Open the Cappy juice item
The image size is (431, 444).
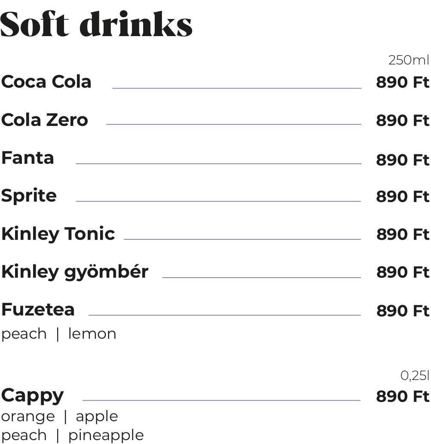[33, 395]
